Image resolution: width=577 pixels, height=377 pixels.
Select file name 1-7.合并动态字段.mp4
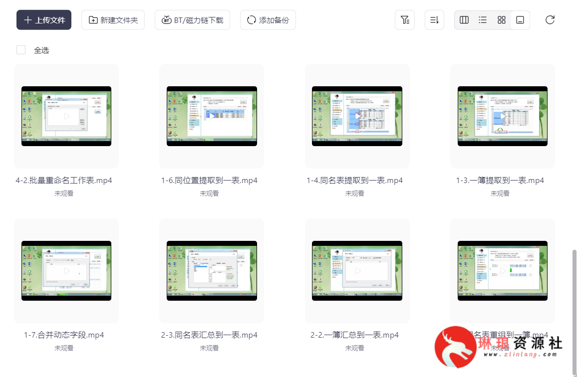(64, 335)
